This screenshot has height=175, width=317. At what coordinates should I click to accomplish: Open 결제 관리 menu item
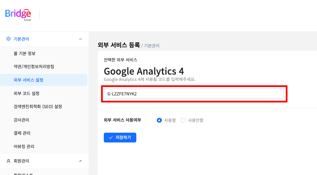pyautogui.click(x=22, y=133)
